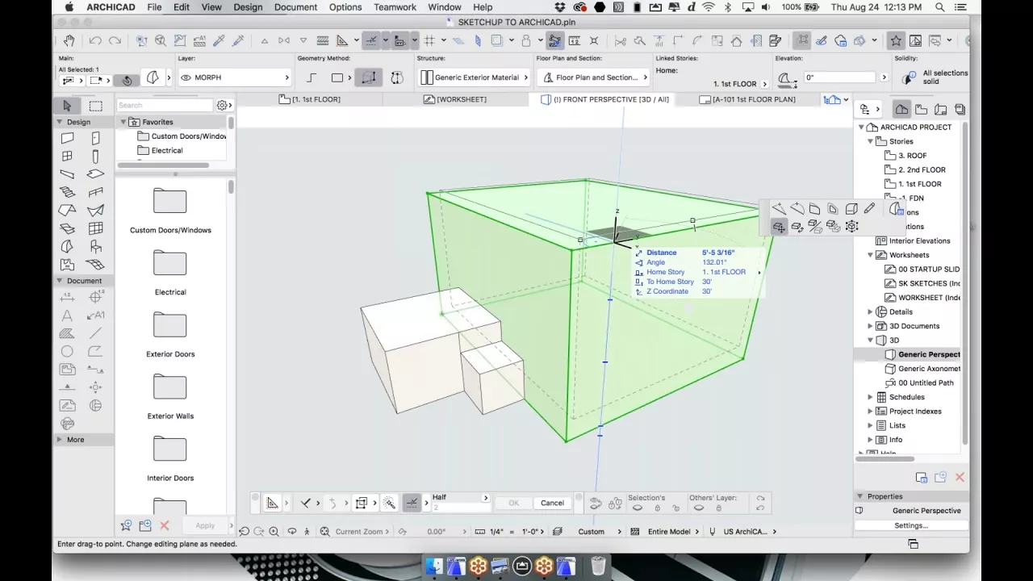Collapse the Design toolbox section
The width and height of the screenshot is (1033, 581).
pos(59,122)
